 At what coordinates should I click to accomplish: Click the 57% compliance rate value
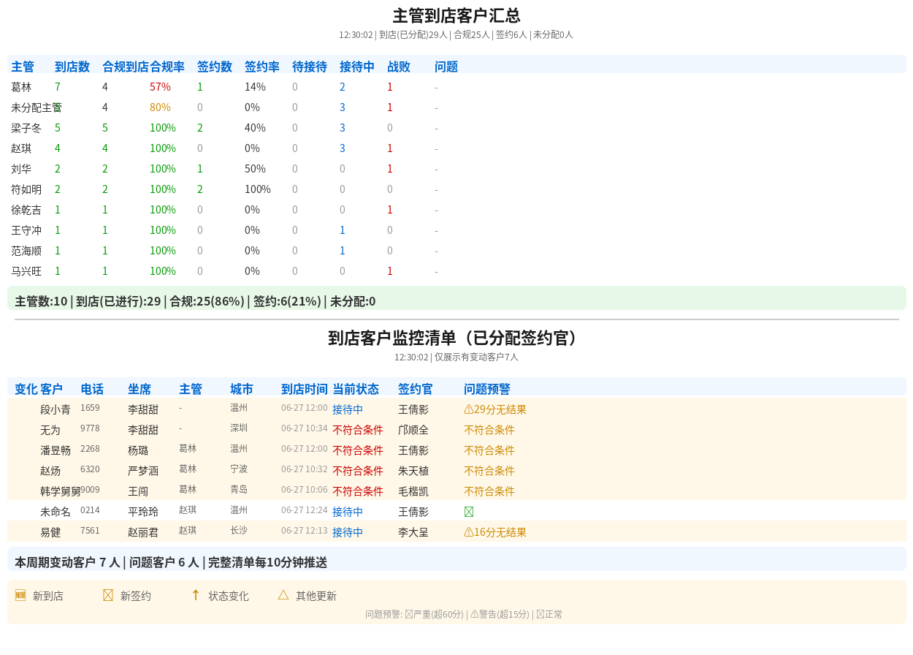point(160,87)
